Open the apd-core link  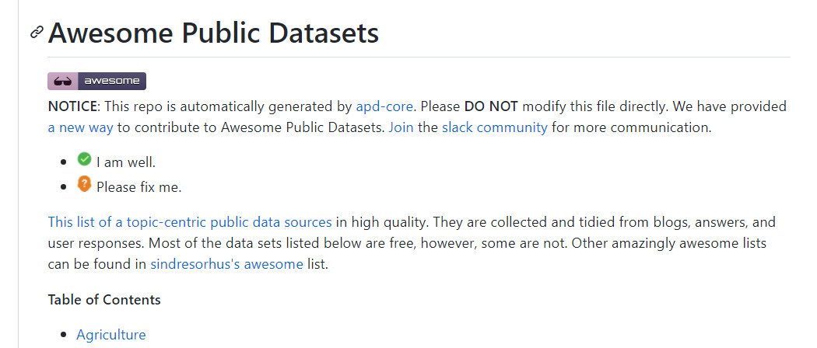[x=384, y=106]
